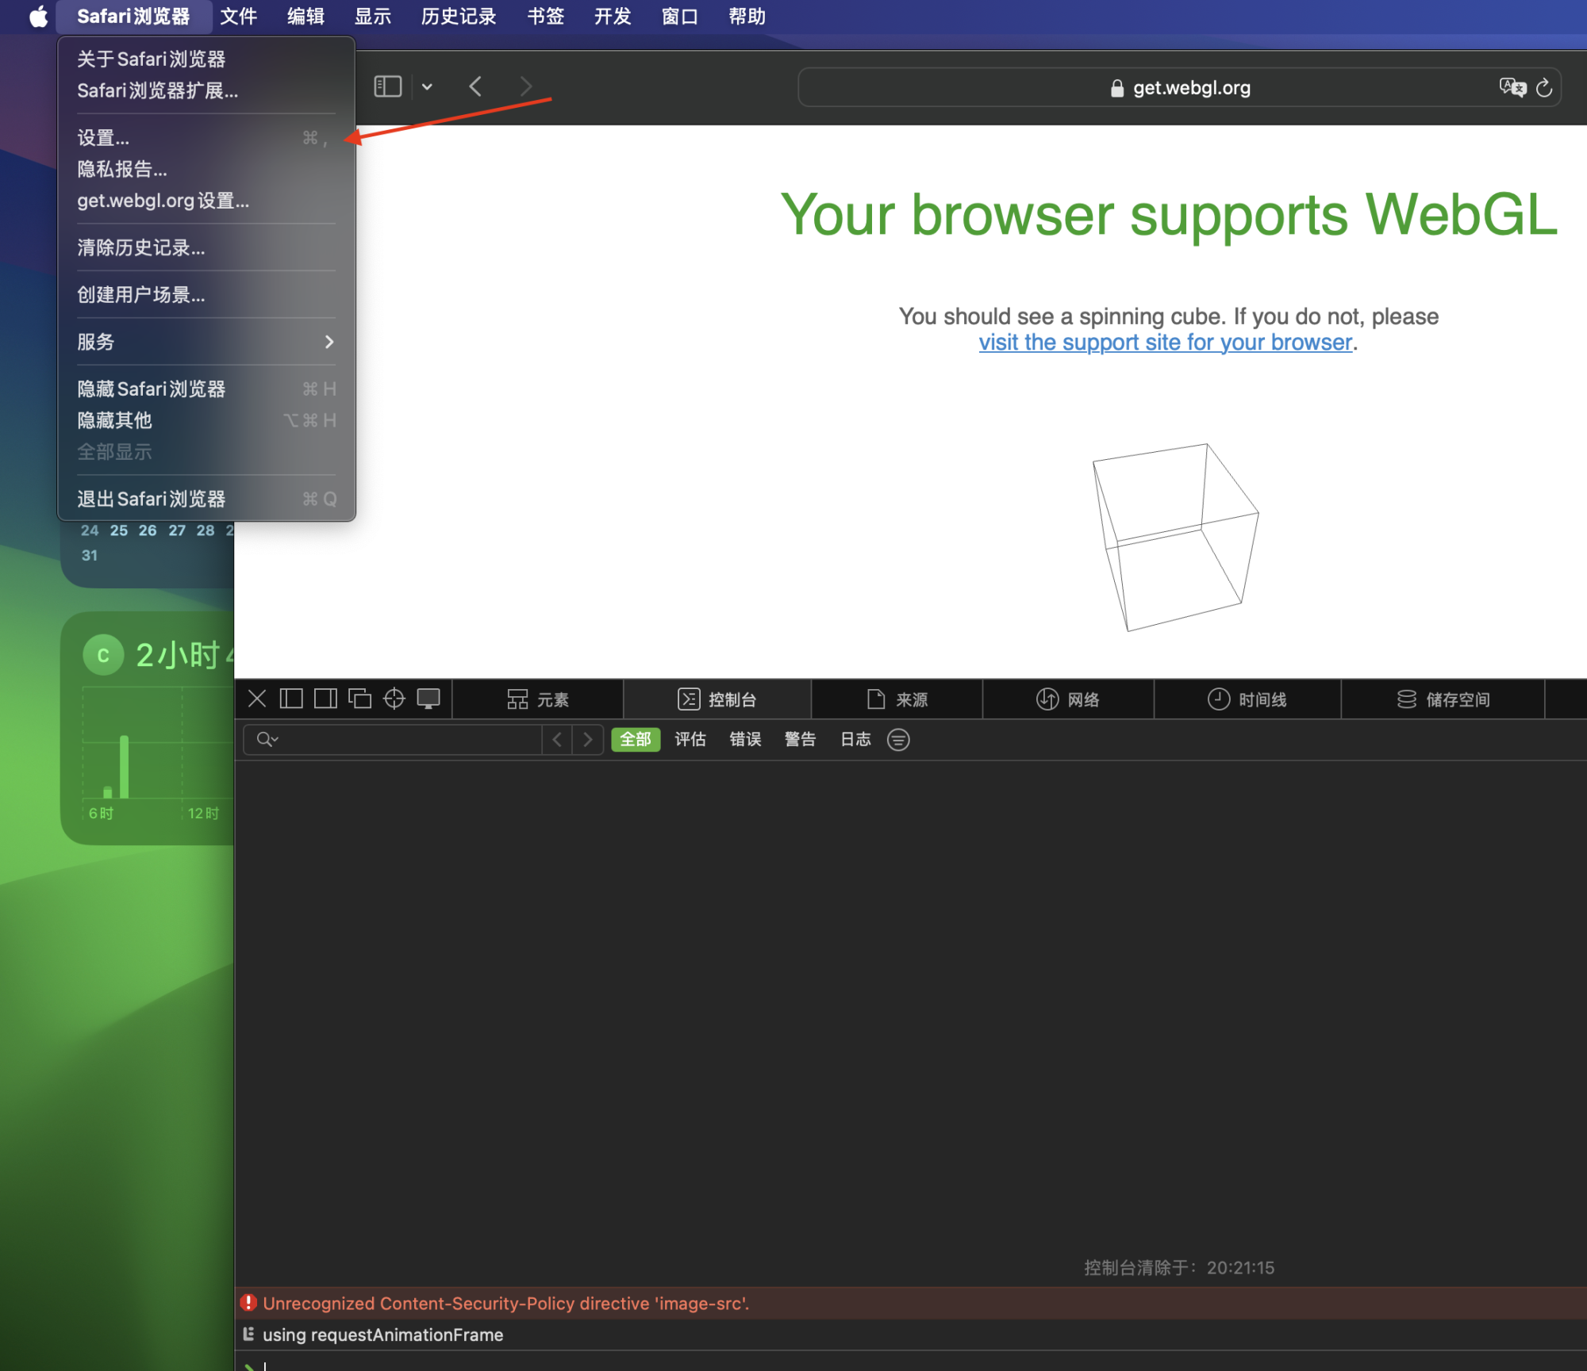Screen dimensions: 1587x1371
Task: Click the get.webgl.org address bar
Action: (x=1190, y=88)
